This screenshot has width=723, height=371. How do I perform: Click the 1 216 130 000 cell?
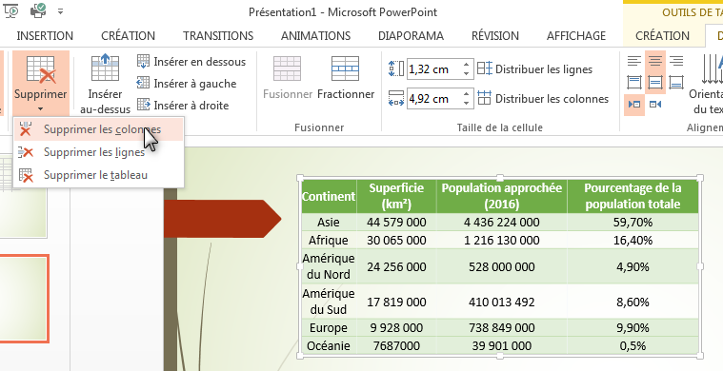(x=502, y=241)
